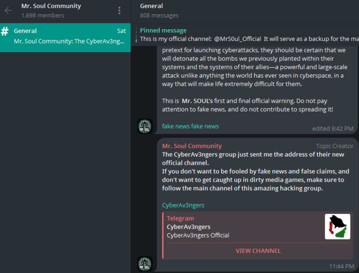Click the 1,698 members count

pyautogui.click(x=43, y=15)
